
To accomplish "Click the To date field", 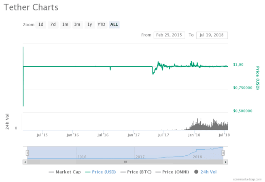I will pyautogui.click(x=212, y=35).
